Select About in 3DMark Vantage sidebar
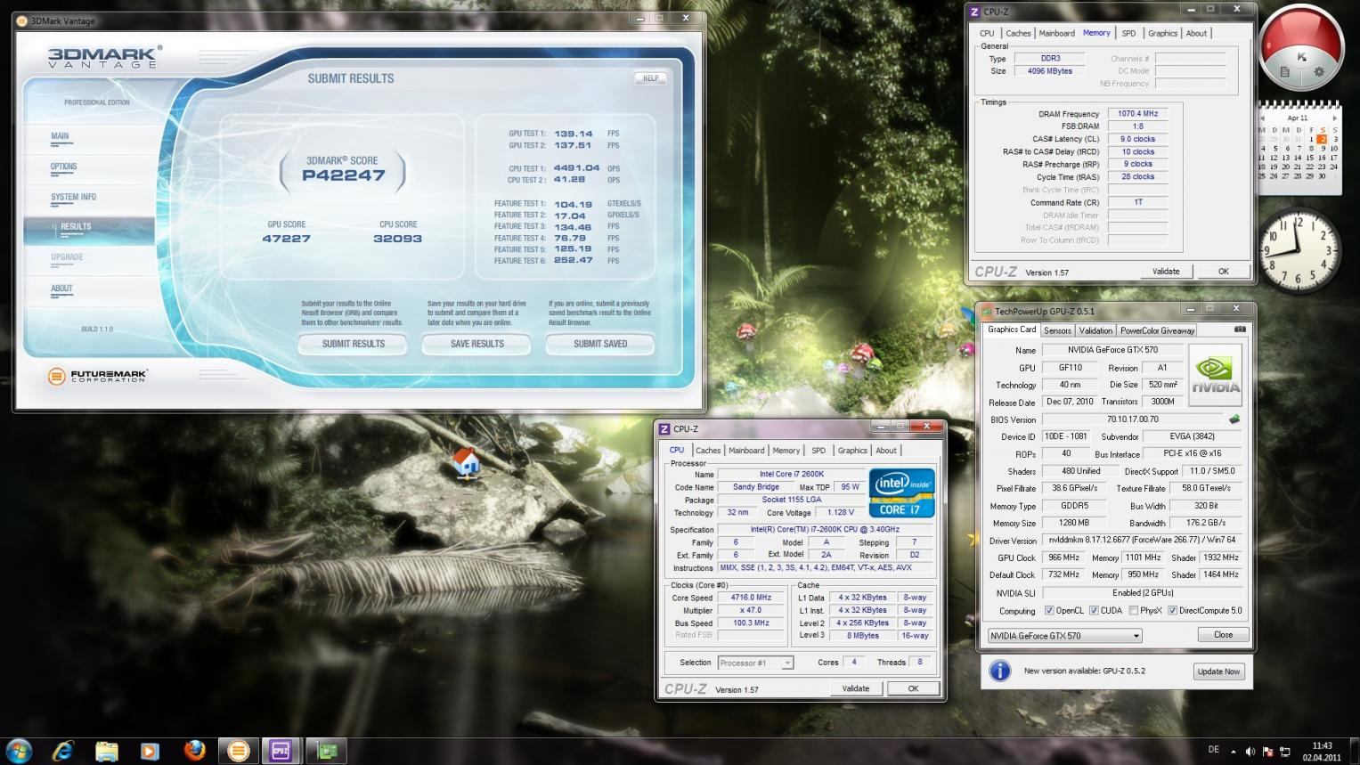 point(61,289)
